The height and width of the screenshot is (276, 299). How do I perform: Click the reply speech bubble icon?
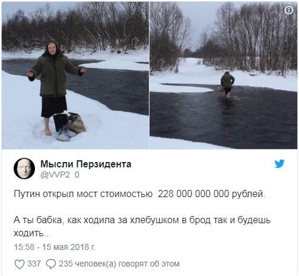[51, 264]
